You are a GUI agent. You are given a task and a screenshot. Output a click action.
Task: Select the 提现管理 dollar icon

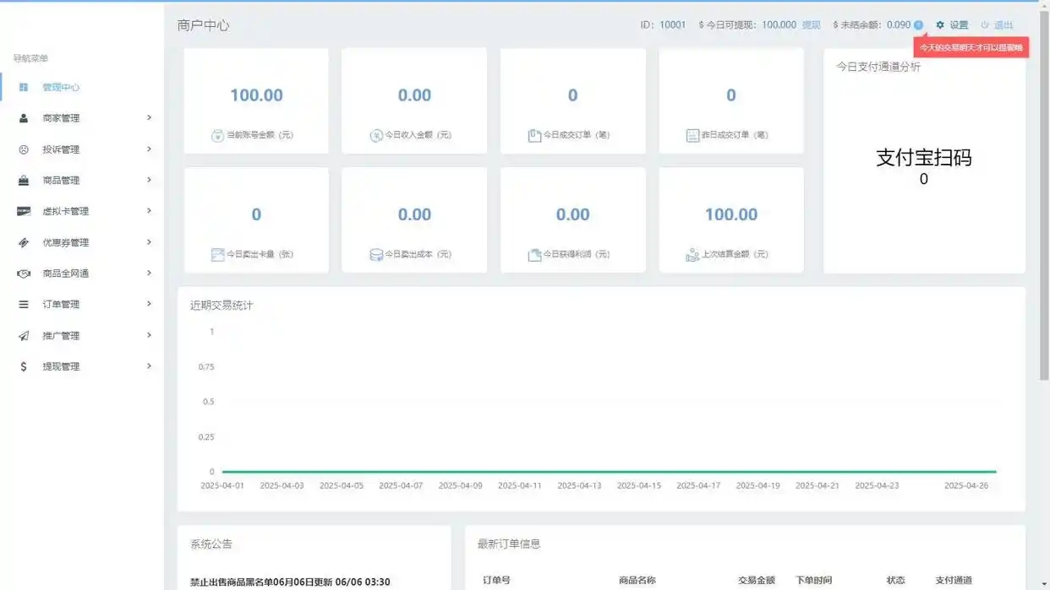click(x=23, y=365)
